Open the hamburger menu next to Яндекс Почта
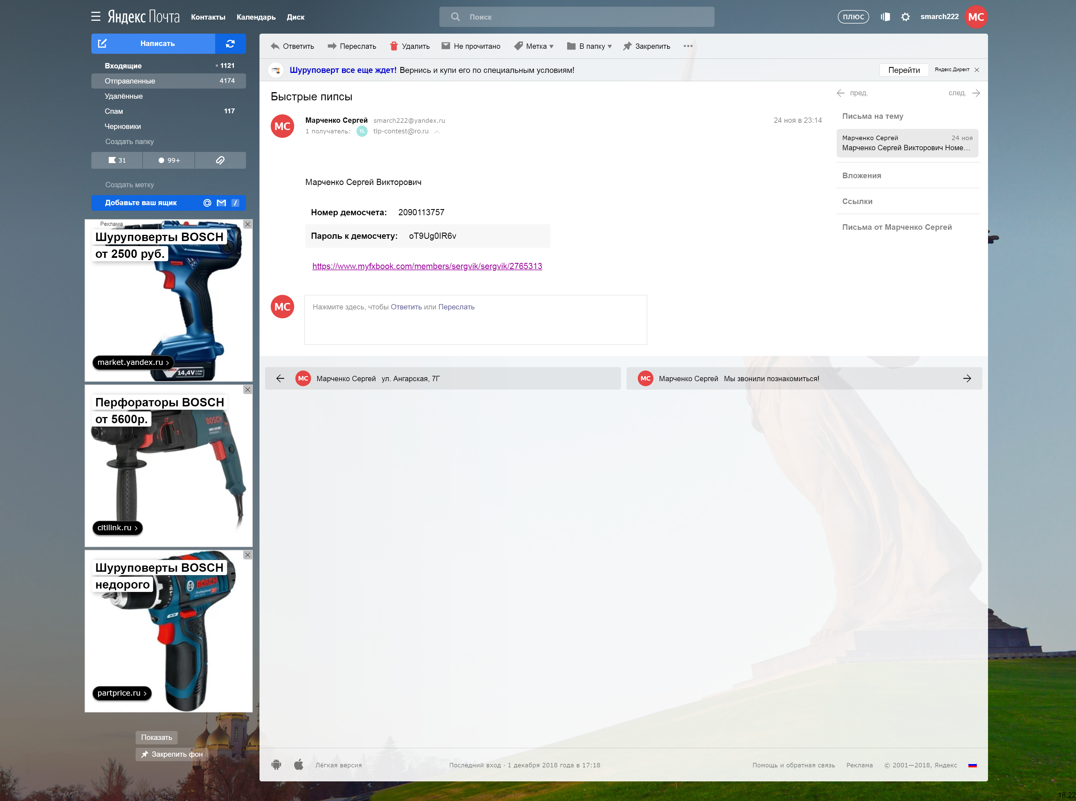Screen dimensions: 1076x801 coord(96,17)
